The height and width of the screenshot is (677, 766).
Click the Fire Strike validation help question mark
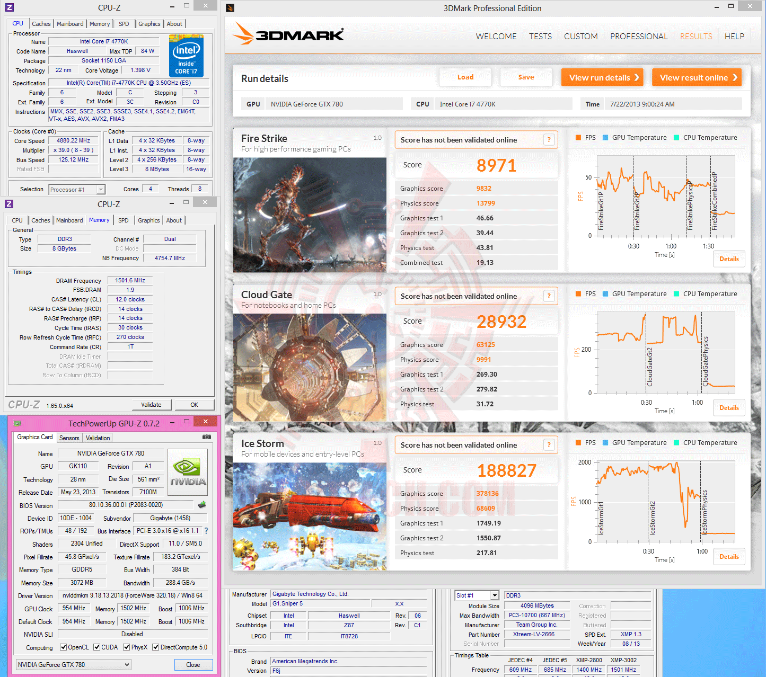[x=549, y=140]
